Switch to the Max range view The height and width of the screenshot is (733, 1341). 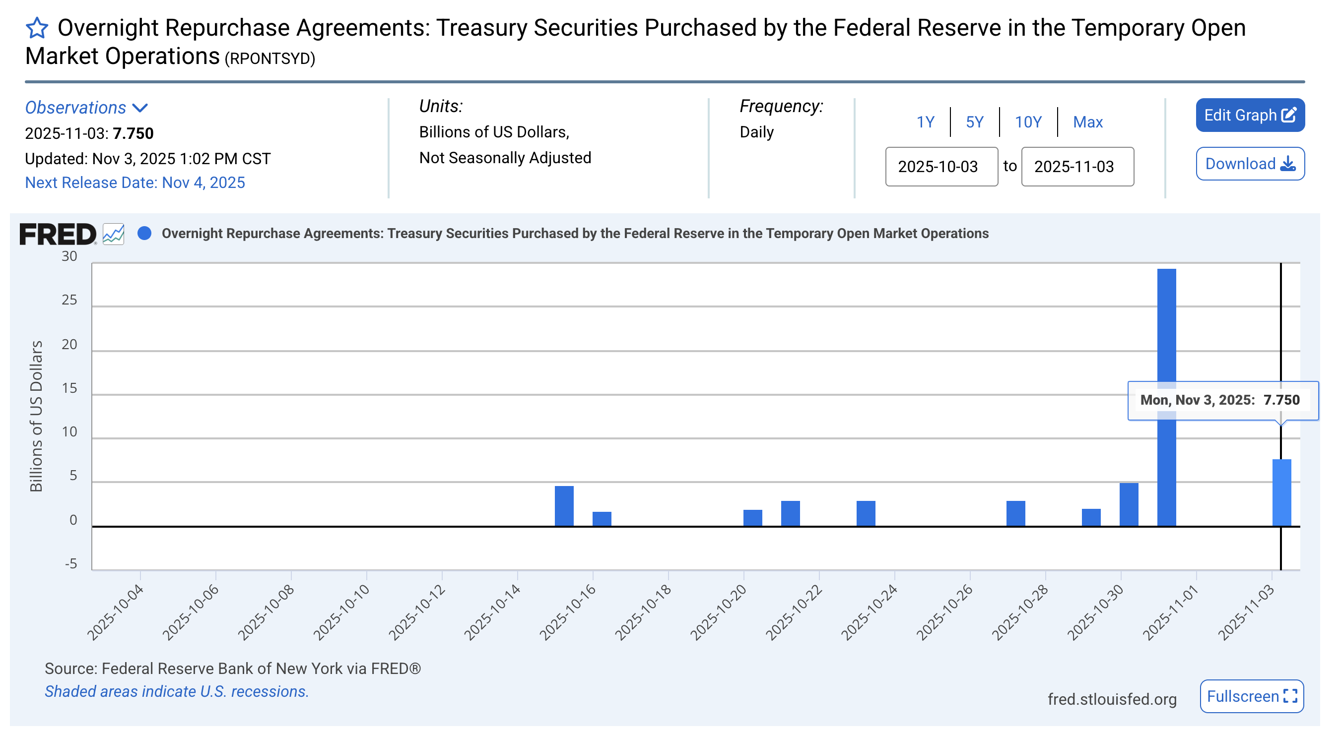[x=1087, y=122]
